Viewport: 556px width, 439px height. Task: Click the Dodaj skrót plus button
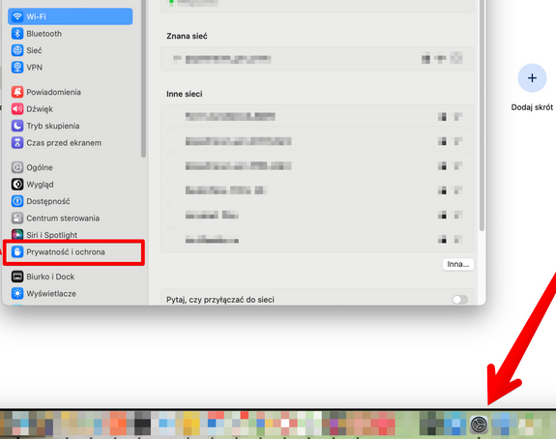point(532,78)
